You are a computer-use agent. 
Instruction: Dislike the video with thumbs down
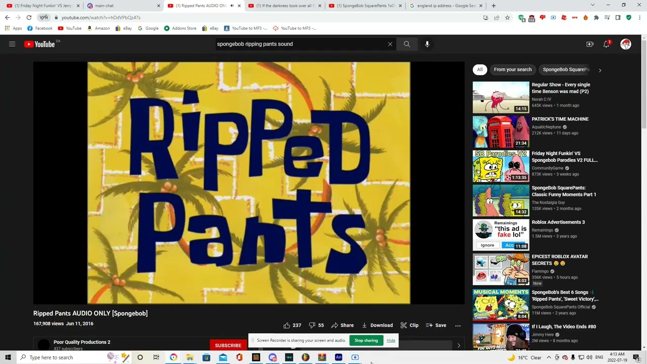(x=316, y=325)
